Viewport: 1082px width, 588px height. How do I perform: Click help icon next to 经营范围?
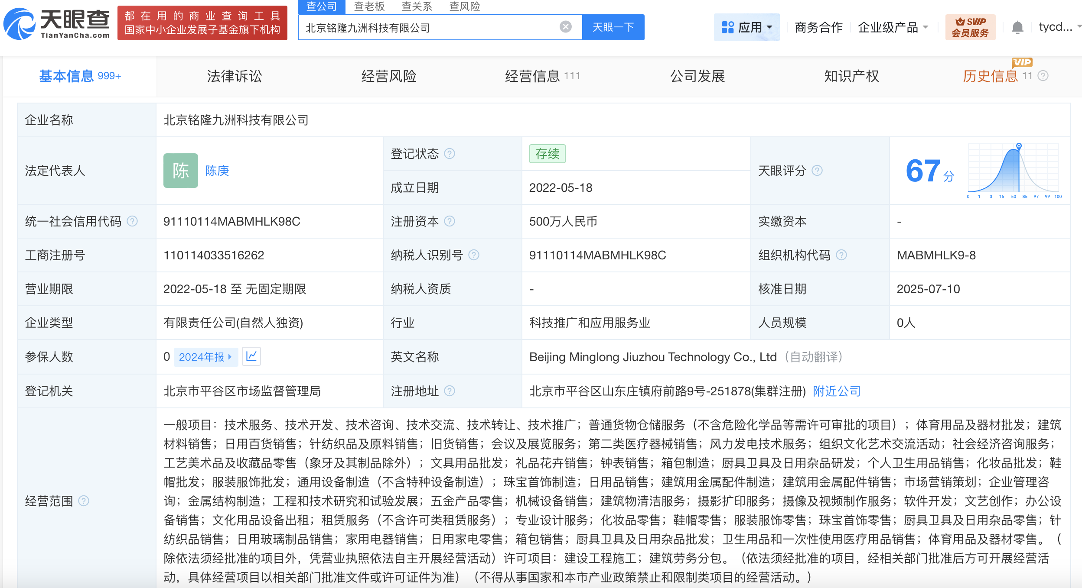[84, 501]
